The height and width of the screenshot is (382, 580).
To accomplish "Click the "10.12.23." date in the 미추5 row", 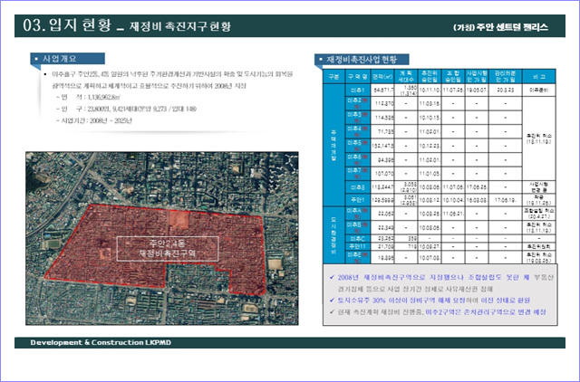I will pyautogui.click(x=430, y=146).
